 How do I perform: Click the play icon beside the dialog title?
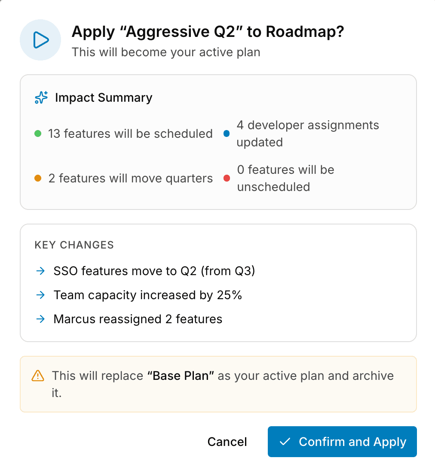click(40, 40)
